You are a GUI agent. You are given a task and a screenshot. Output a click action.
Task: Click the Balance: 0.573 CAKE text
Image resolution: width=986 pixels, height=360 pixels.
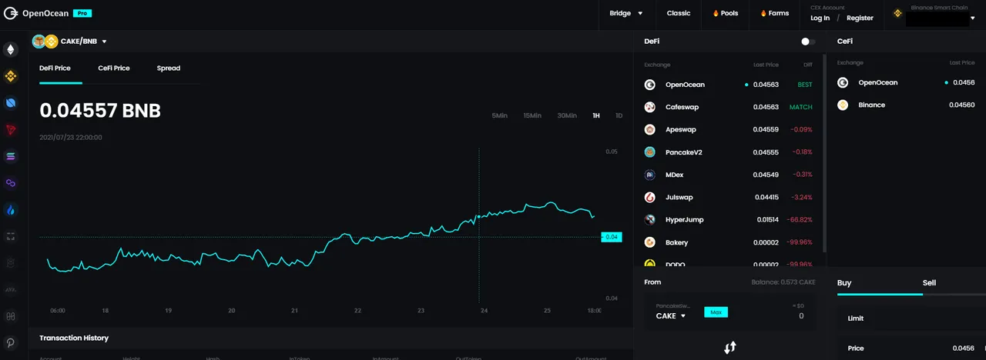pyautogui.click(x=783, y=282)
